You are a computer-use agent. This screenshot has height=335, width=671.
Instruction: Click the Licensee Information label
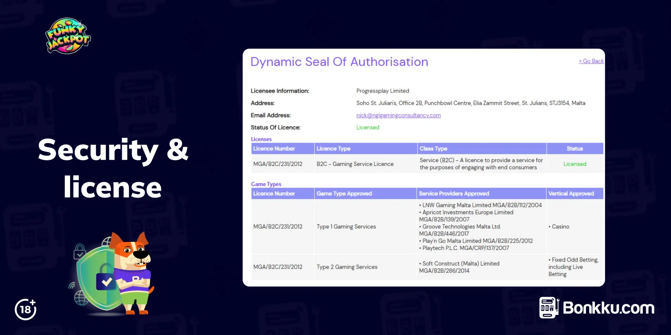280,91
